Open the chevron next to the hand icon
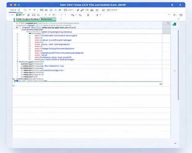The width and height of the screenshot is (192, 153). [100, 15]
